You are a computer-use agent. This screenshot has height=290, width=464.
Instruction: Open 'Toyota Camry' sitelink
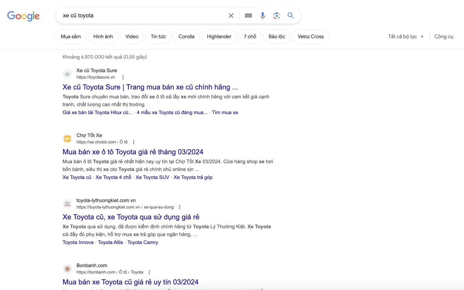click(143, 242)
